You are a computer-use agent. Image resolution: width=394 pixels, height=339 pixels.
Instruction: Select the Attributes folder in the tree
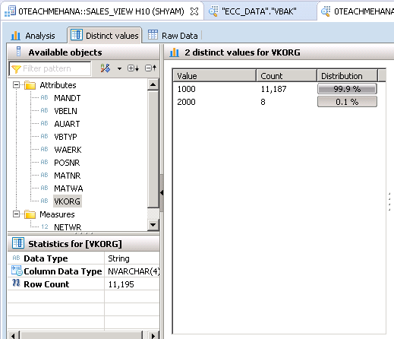pyautogui.click(x=58, y=85)
